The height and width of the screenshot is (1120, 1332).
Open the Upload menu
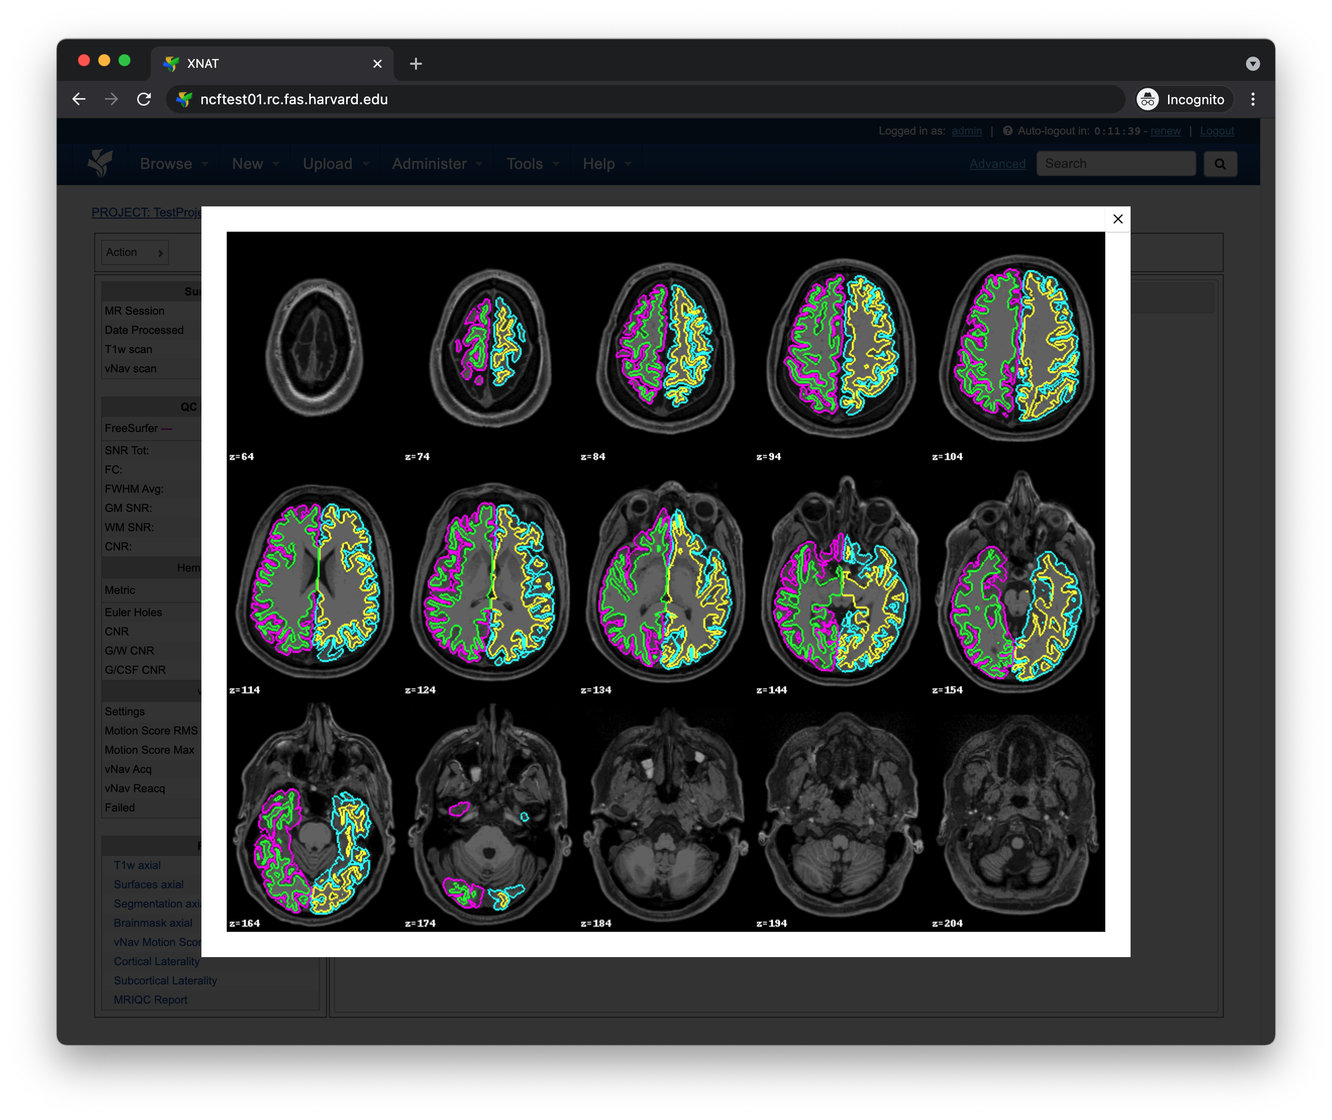click(x=336, y=164)
